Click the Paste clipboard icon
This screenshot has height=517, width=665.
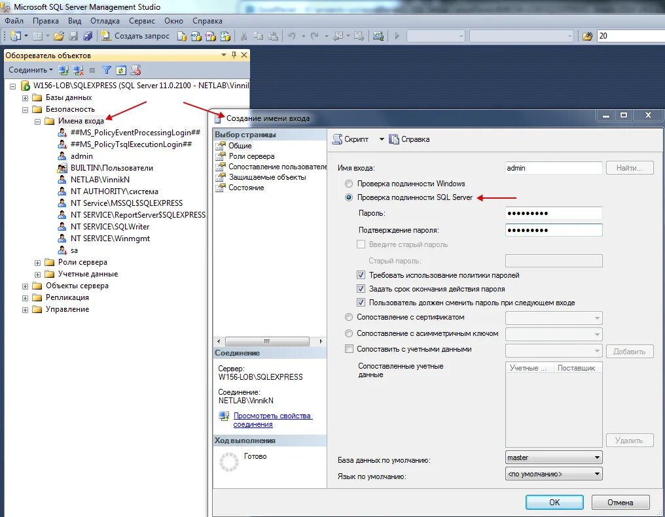click(273, 36)
